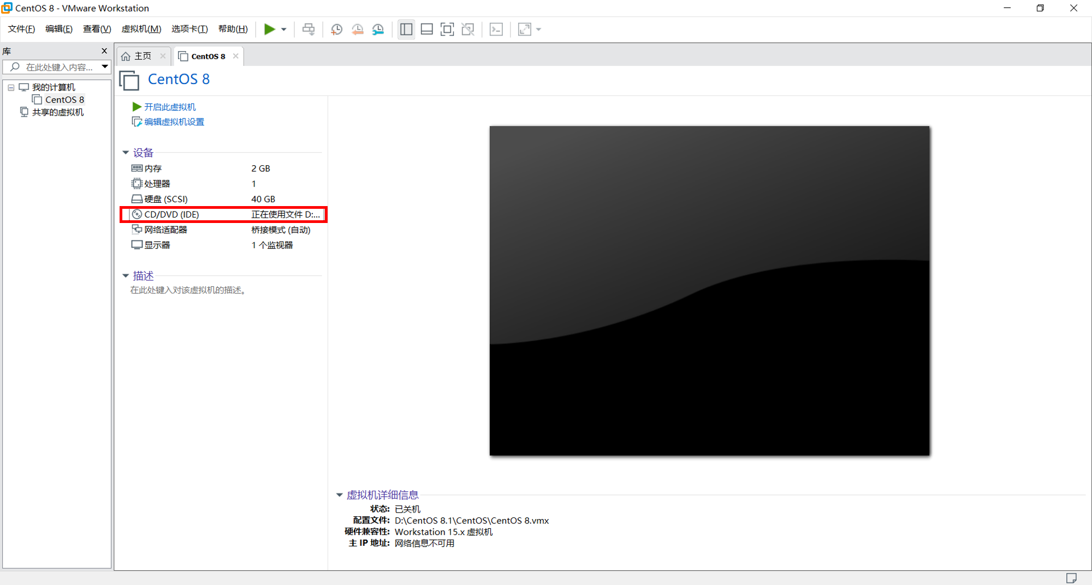This screenshot has width=1092, height=585.
Task: Click the memory chip icon beside 内存
Action: click(x=137, y=168)
